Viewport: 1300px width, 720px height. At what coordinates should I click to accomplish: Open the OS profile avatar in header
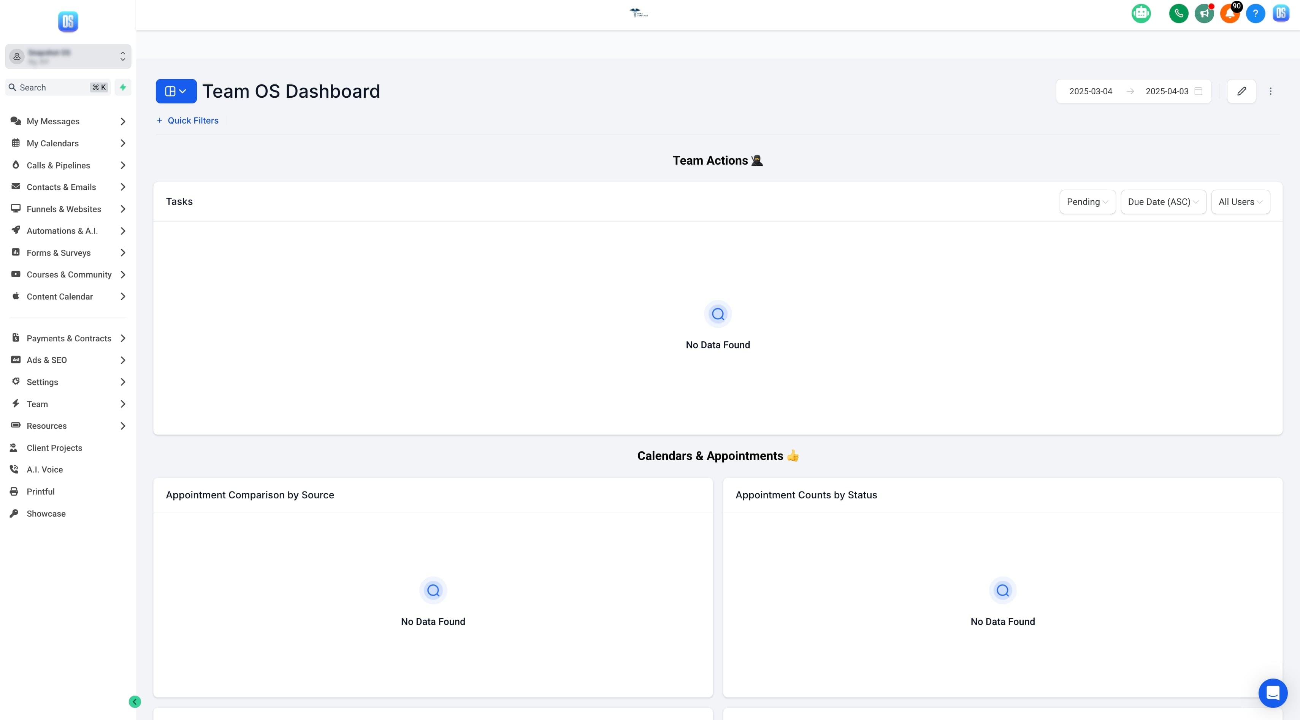(1281, 14)
